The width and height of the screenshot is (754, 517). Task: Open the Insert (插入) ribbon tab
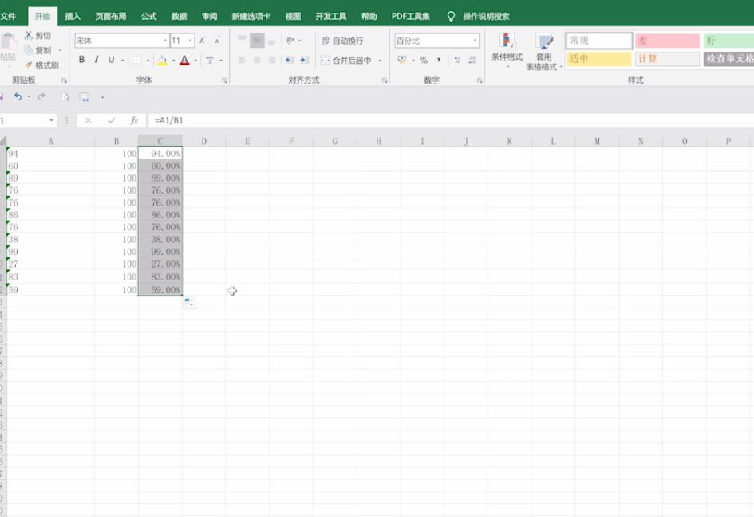73,16
